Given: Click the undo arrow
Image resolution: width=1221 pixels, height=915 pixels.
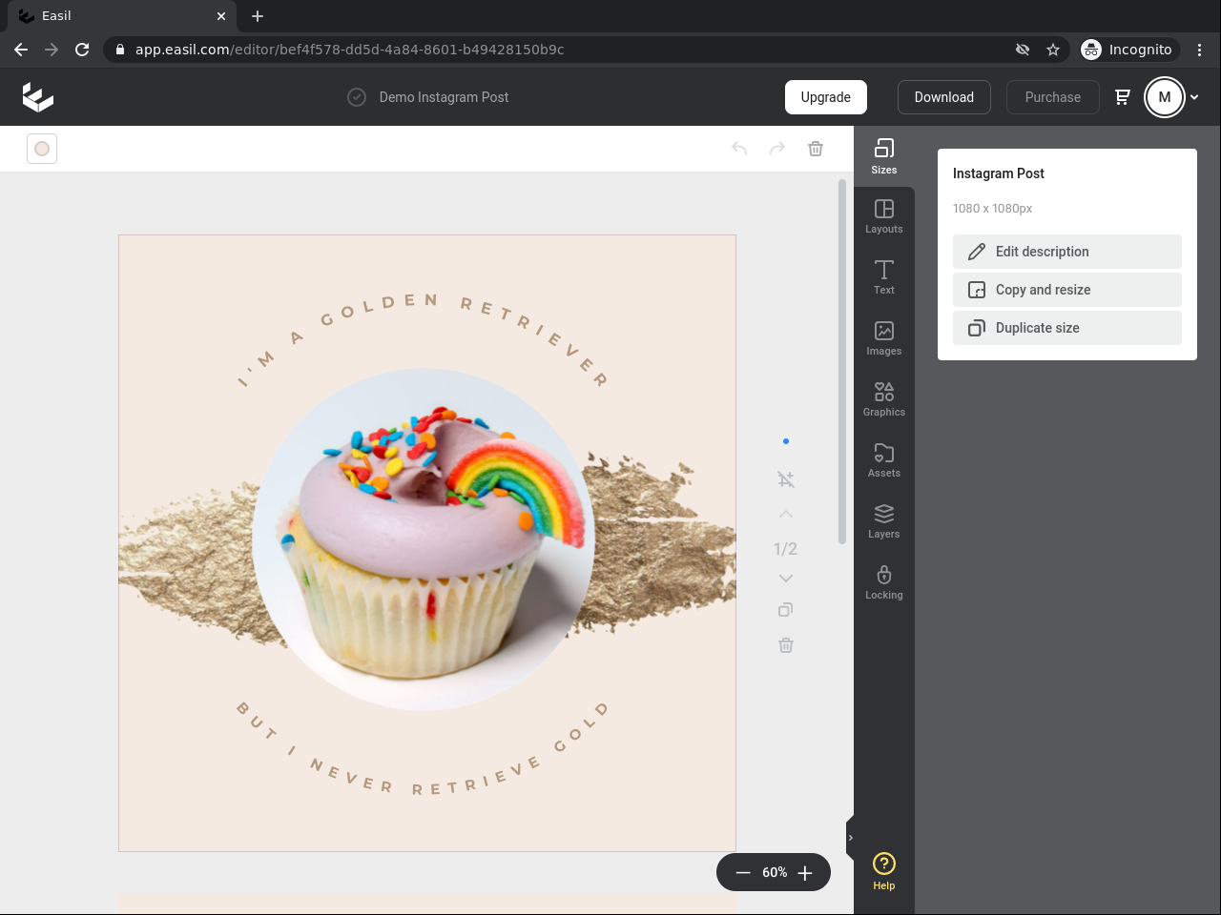Looking at the screenshot, I should coord(739,149).
